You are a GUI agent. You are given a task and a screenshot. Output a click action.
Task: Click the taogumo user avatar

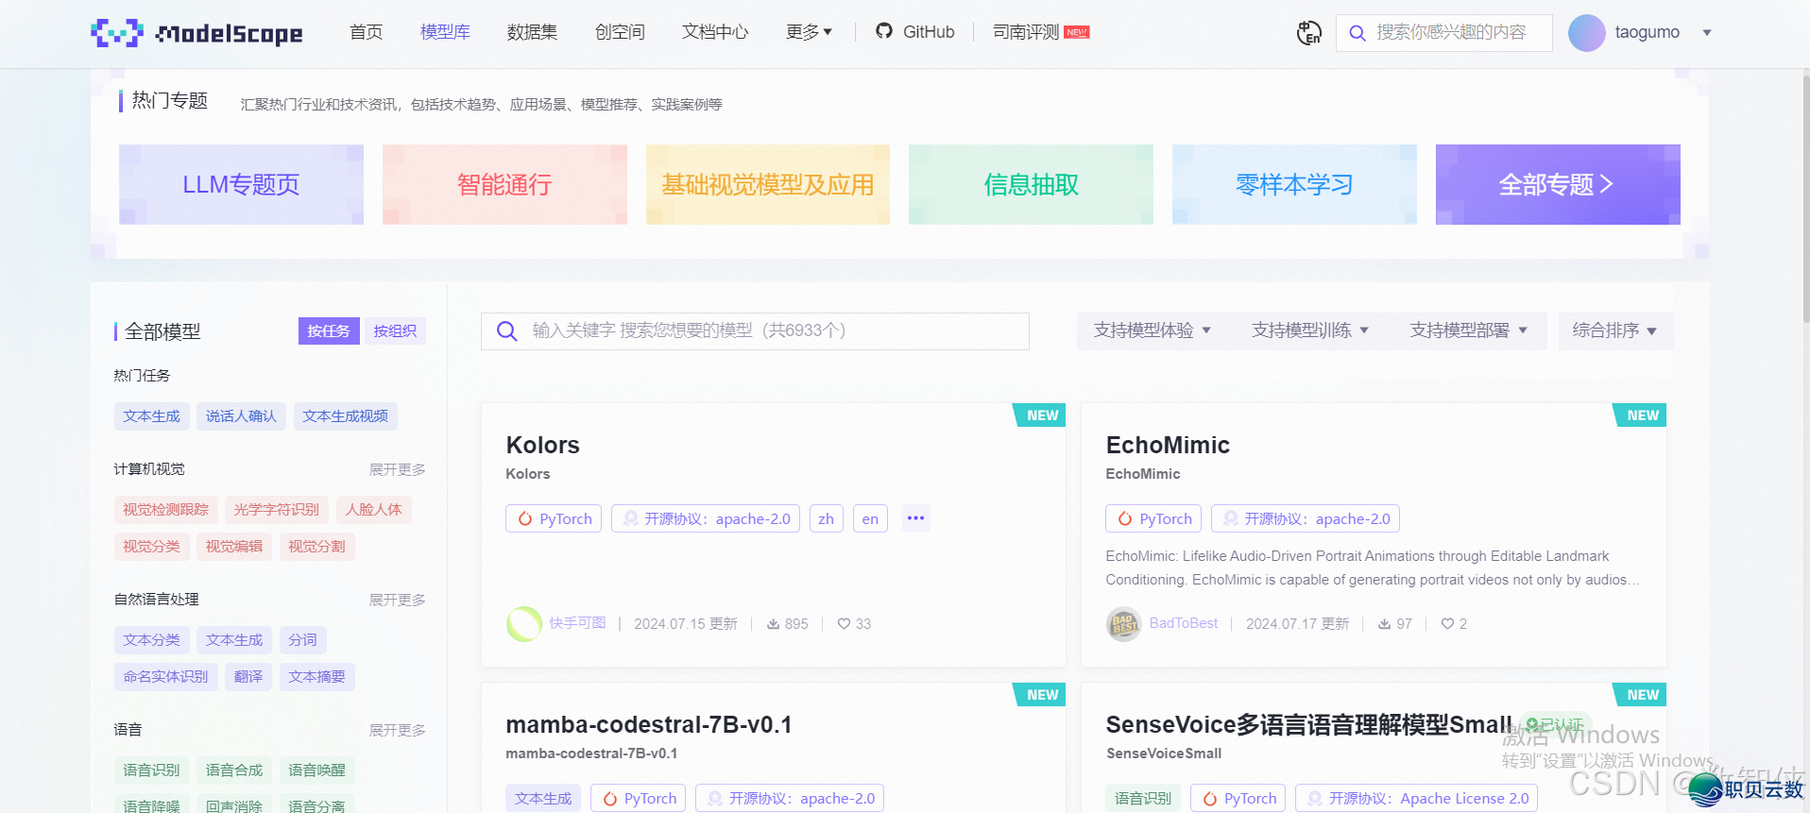(1586, 33)
